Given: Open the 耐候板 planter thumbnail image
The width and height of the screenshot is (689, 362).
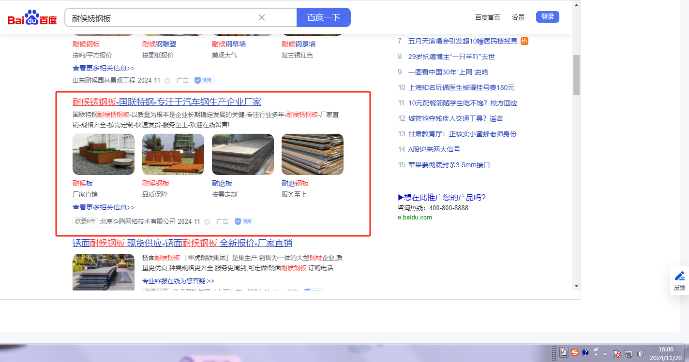Looking at the screenshot, I should (104, 154).
